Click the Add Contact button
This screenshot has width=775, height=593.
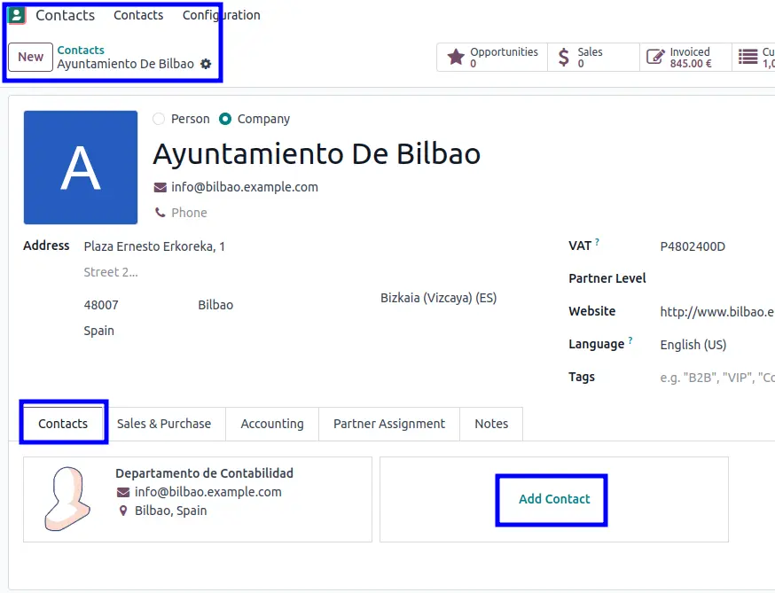pyautogui.click(x=554, y=499)
